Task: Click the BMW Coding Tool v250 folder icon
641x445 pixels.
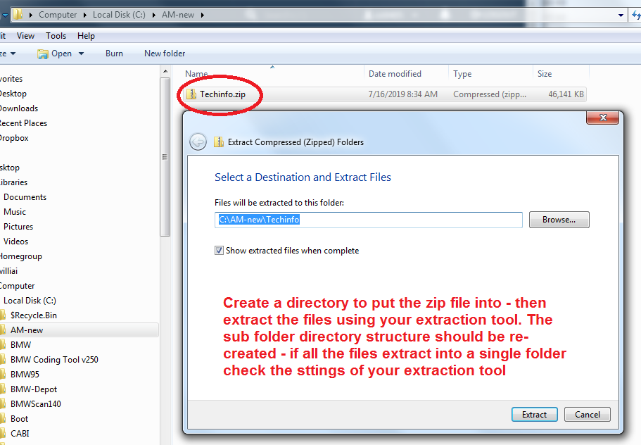Action: tap(3, 359)
